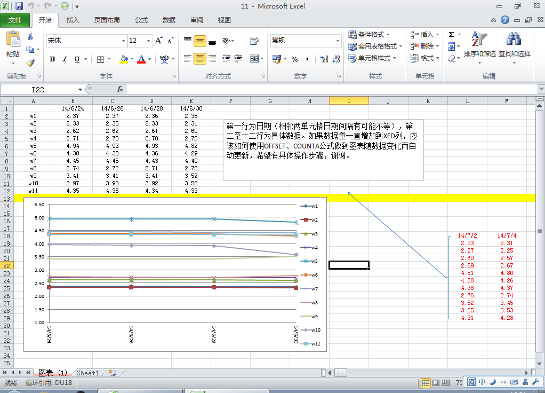Open 查找和选择 find and select dropdown
The height and width of the screenshot is (393, 545).
515,49
